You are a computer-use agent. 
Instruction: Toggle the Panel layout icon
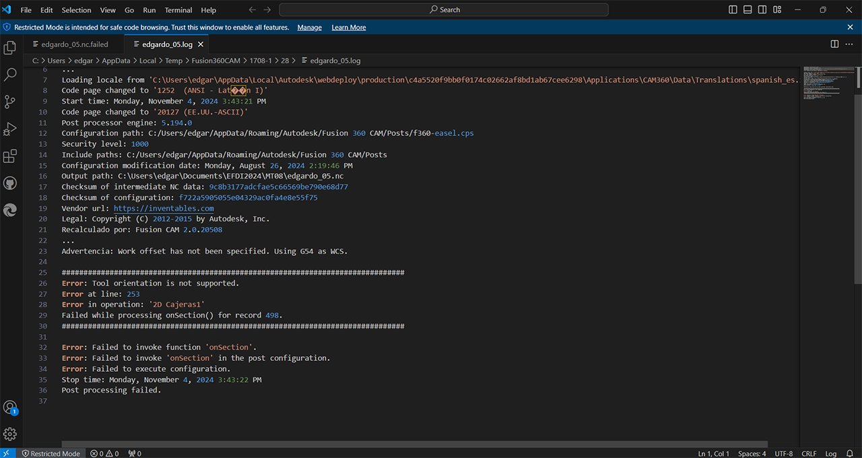click(x=748, y=9)
